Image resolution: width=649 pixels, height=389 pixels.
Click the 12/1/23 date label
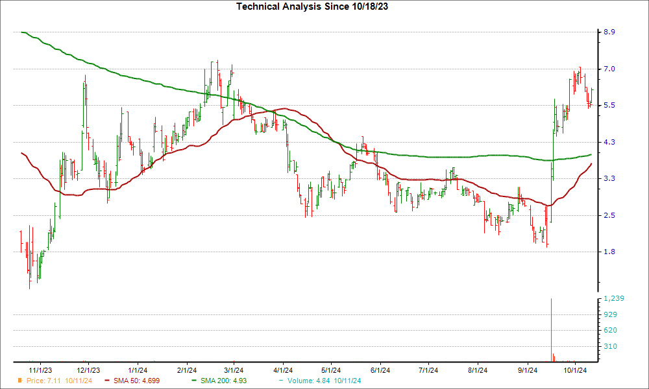pos(88,370)
